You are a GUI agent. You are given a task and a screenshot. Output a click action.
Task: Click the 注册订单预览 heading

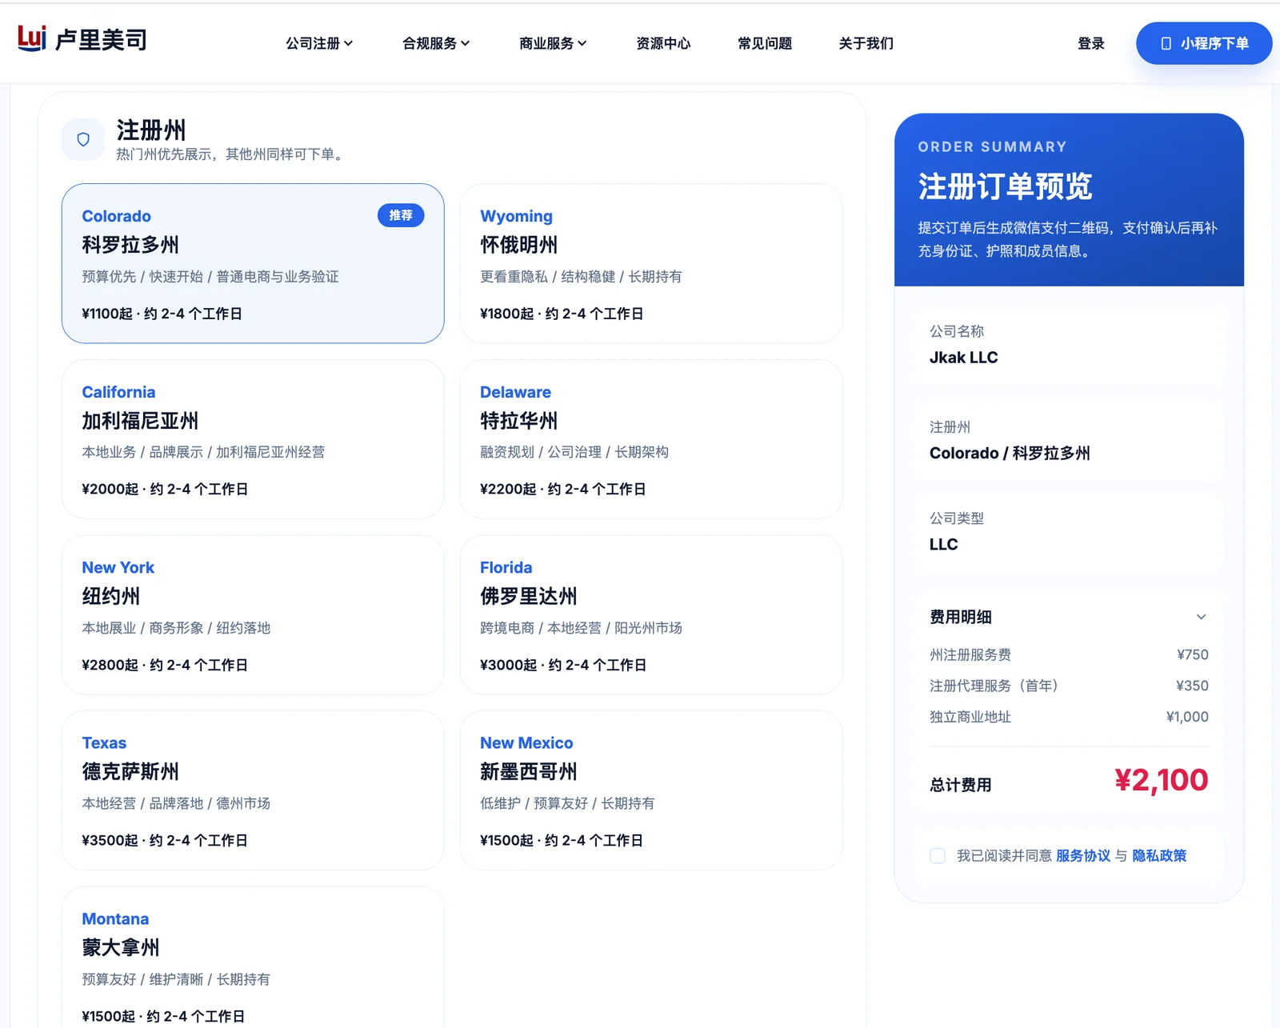tap(1005, 186)
